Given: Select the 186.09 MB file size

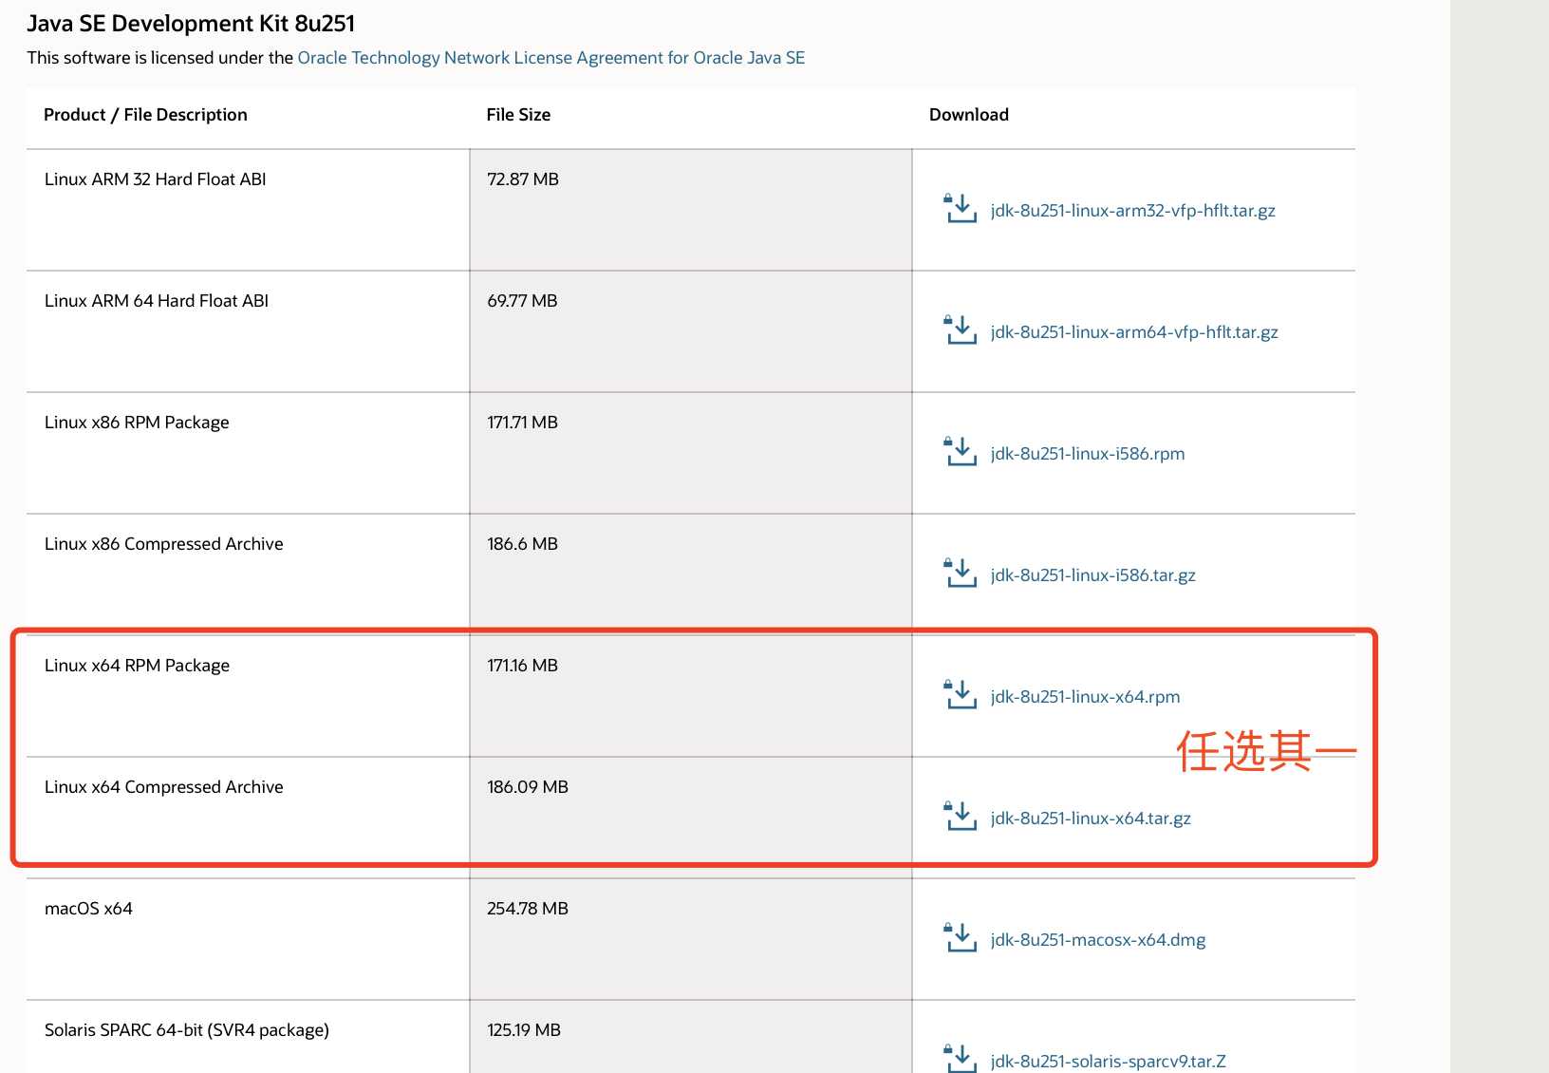Looking at the screenshot, I should tap(528, 787).
